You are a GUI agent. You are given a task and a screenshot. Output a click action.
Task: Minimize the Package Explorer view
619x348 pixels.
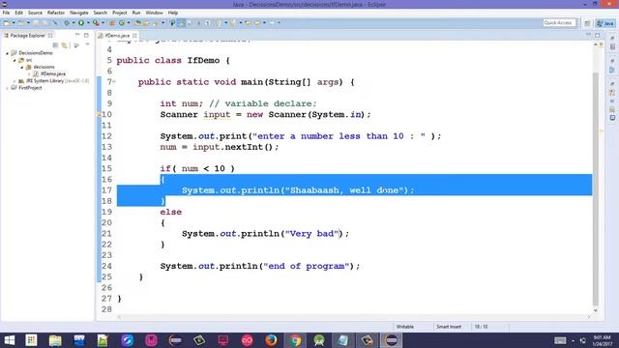77,35
